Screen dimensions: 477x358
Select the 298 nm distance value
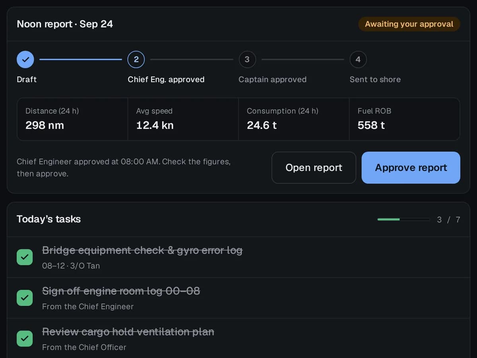(x=45, y=125)
